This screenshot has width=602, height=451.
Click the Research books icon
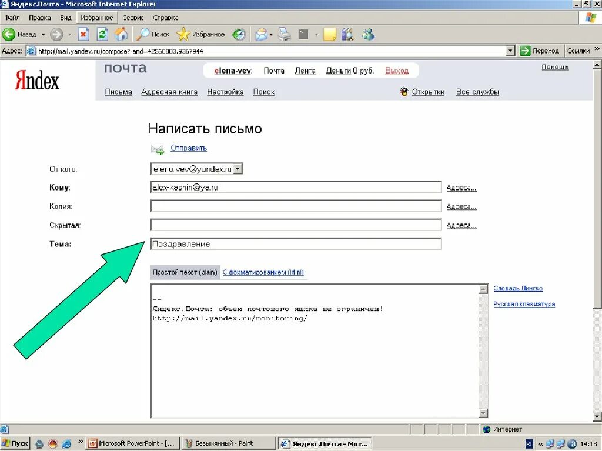(x=347, y=35)
